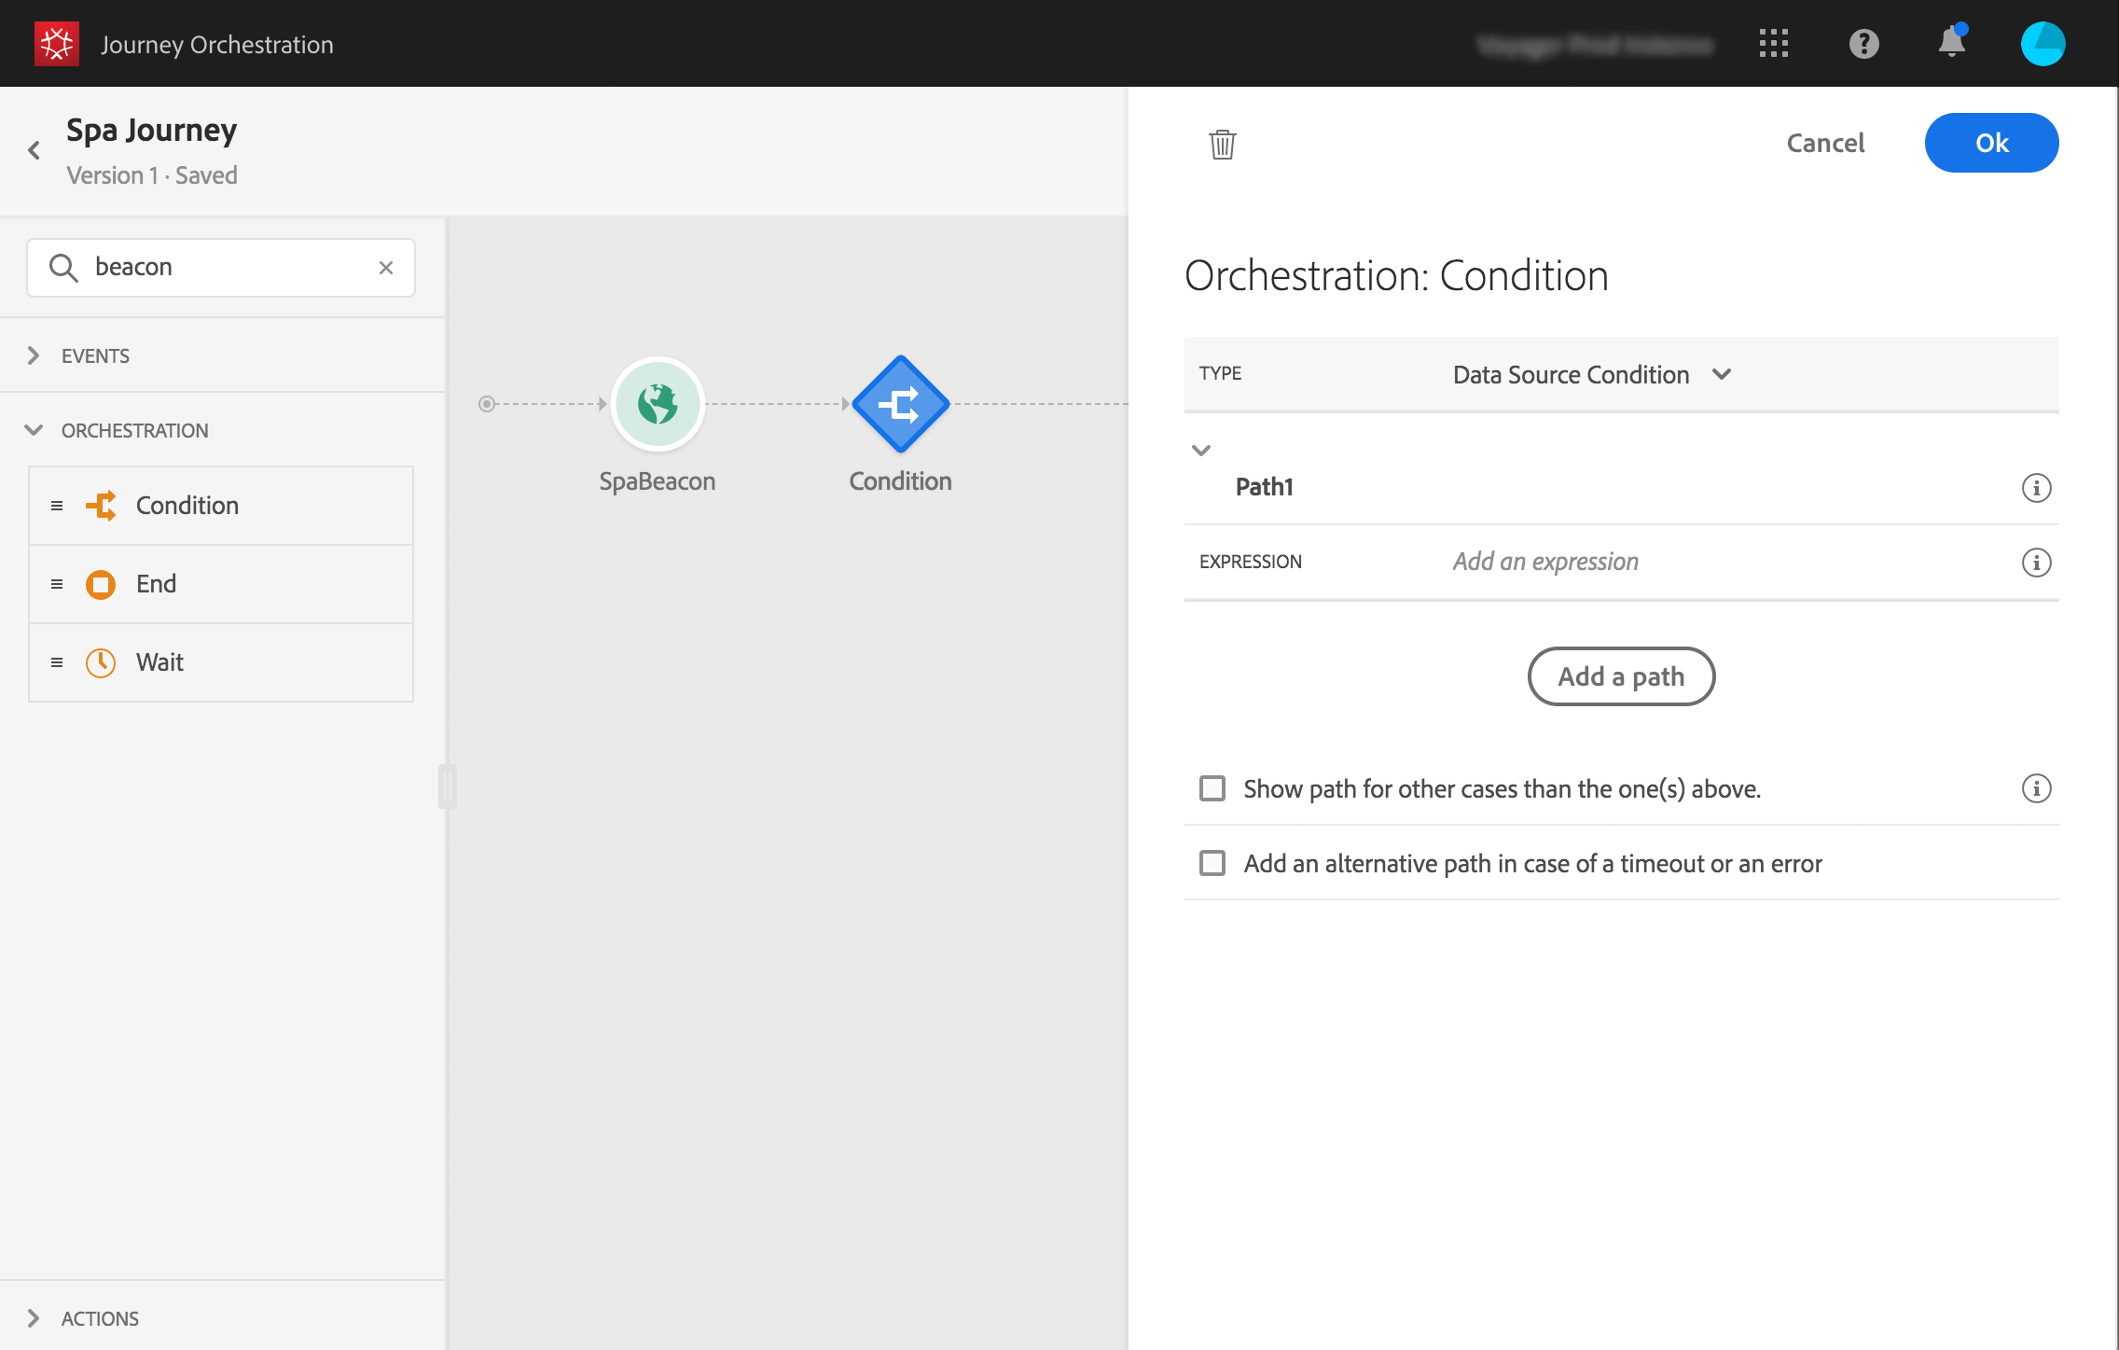Check the alternative path on timeout checkbox

click(1212, 863)
